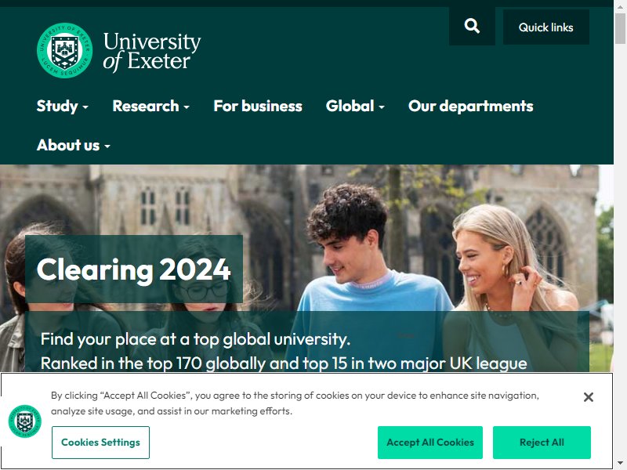627x470 pixels.
Task: Open Our departments menu item
Action: [x=471, y=107]
